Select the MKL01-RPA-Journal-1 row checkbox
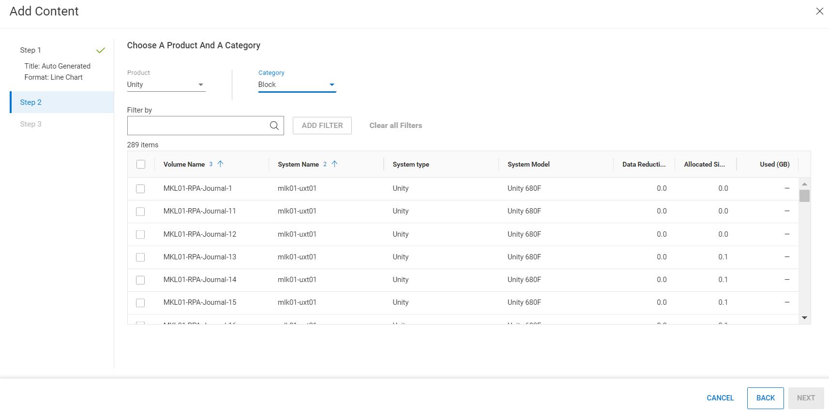The width and height of the screenshot is (829, 412). [x=140, y=189]
